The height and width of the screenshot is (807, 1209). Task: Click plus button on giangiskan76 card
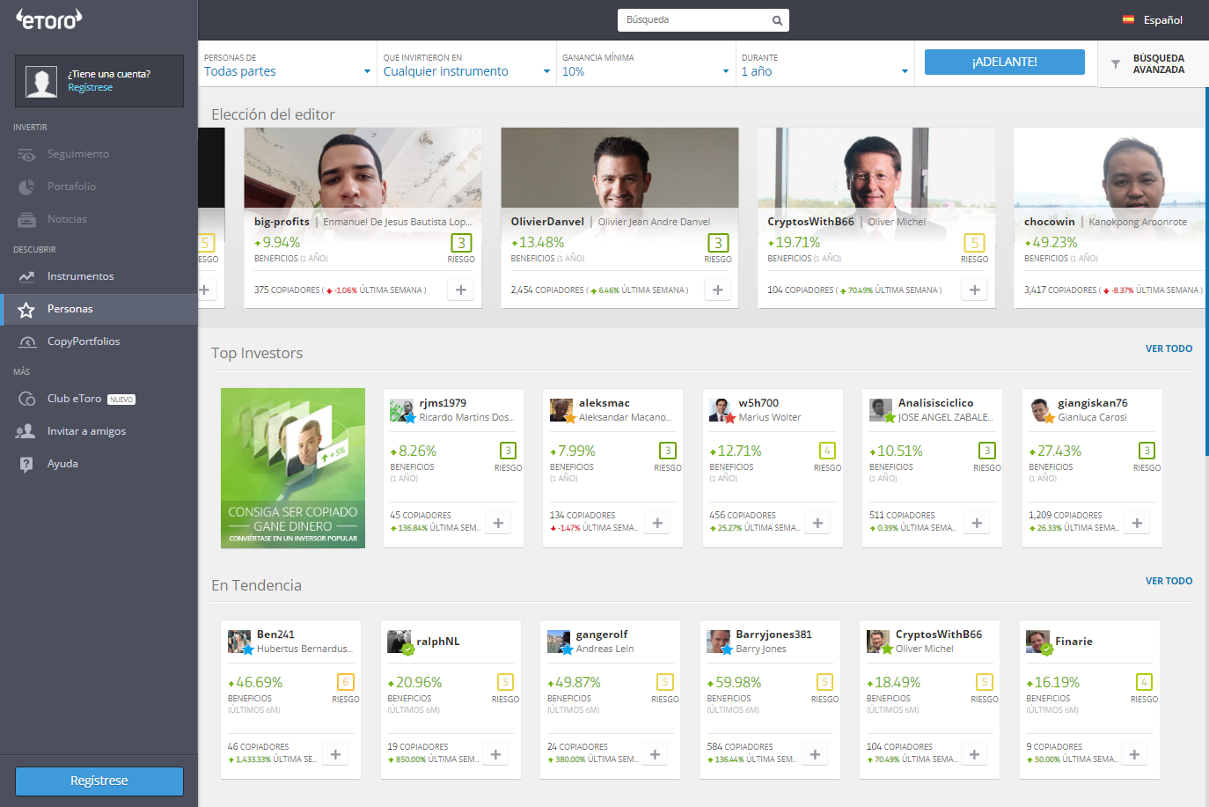point(1137,523)
